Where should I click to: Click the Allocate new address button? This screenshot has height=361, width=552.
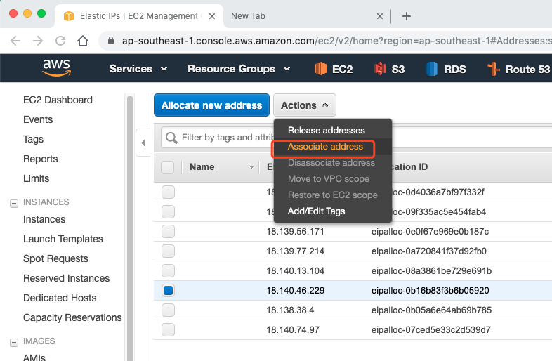point(211,105)
